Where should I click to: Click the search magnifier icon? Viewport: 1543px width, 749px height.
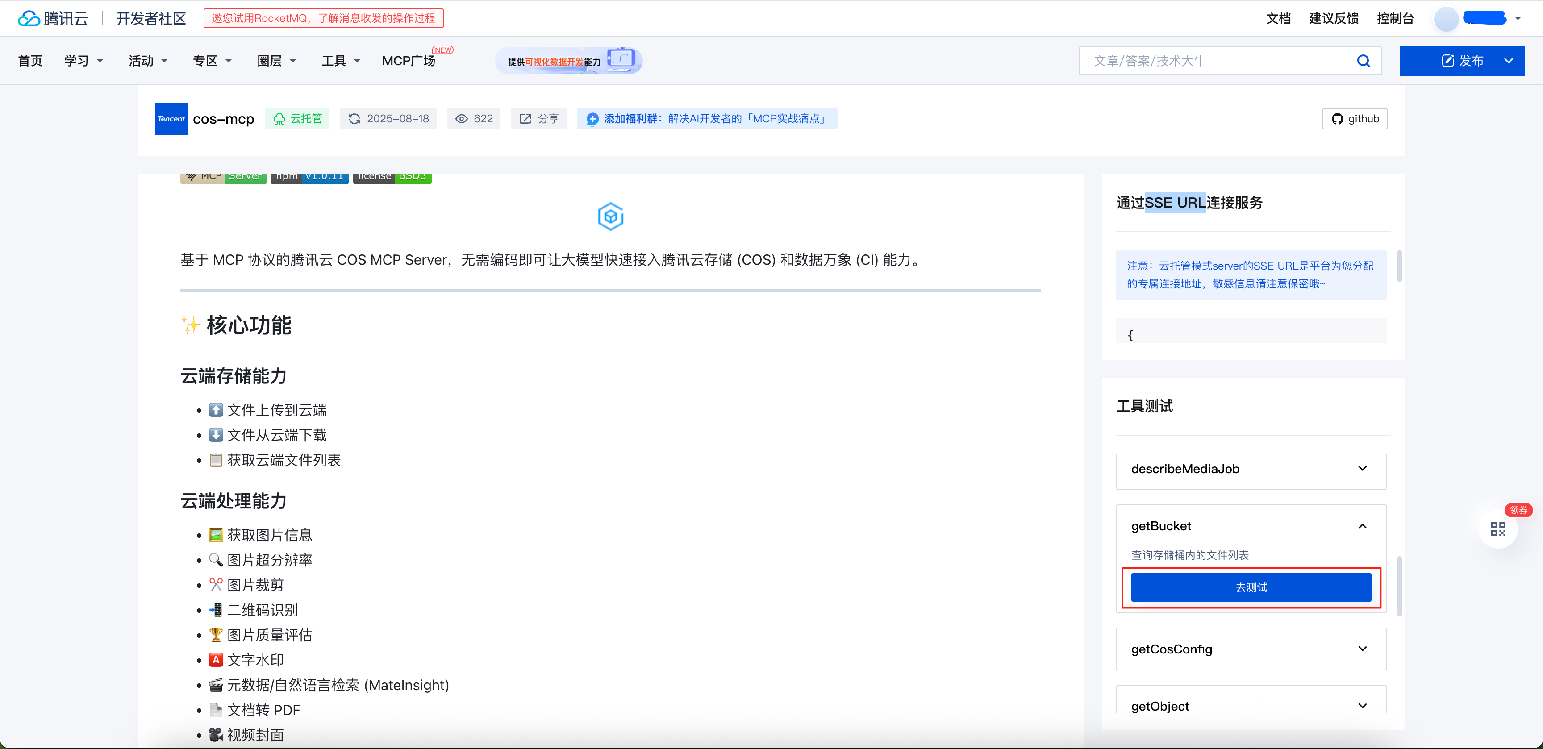[1364, 60]
